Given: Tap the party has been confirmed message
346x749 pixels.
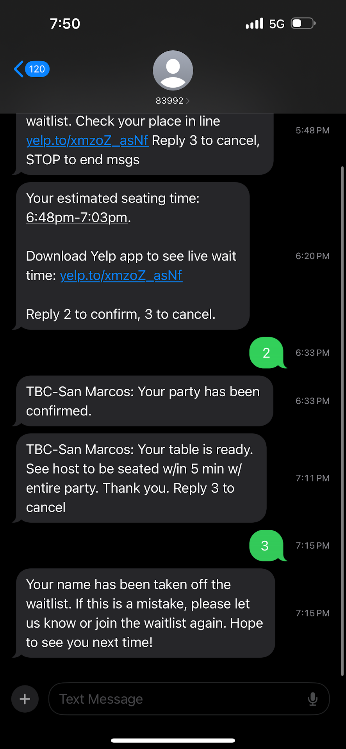Looking at the screenshot, I should coord(143,401).
